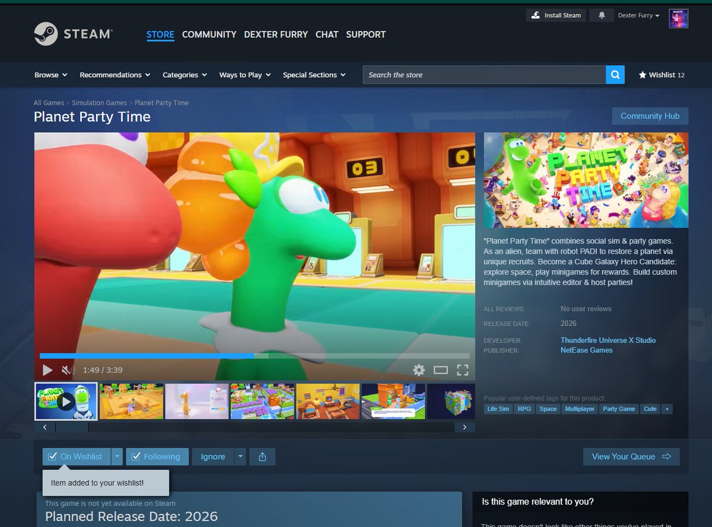This screenshot has height=527, width=712.
Task: Toggle theater mode on video
Action: coord(440,371)
